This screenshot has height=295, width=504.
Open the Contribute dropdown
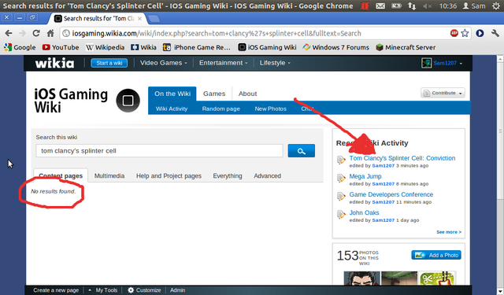tap(443, 93)
